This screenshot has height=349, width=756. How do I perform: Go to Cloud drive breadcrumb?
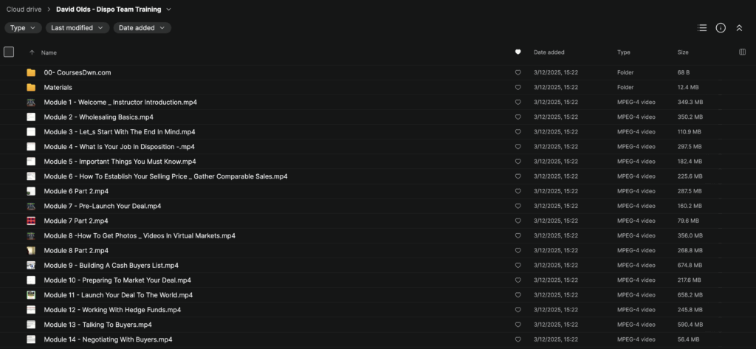click(28, 10)
